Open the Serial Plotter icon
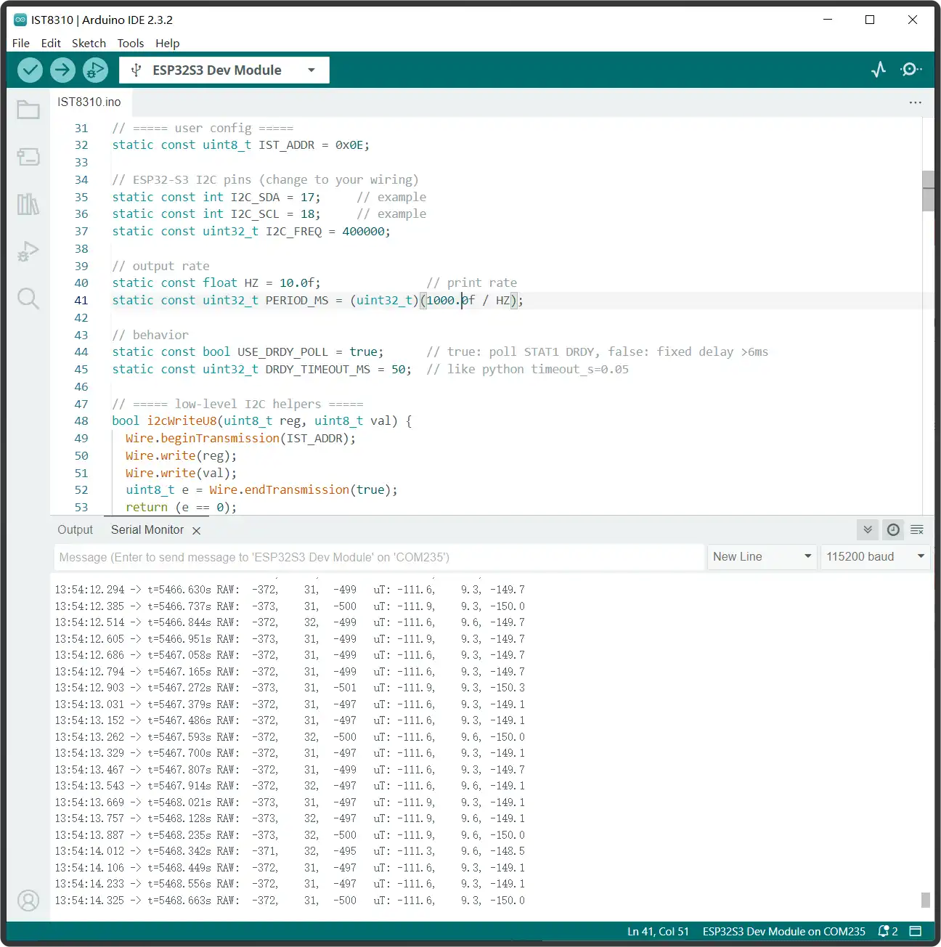 pos(879,70)
